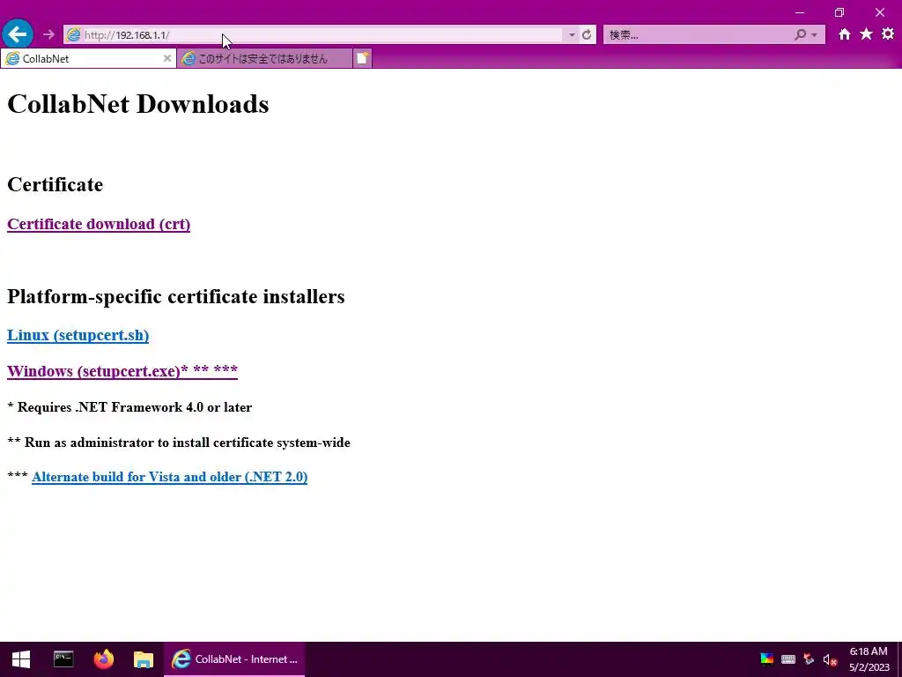Open the tools gear menu
This screenshot has width=902, height=677.
point(888,34)
